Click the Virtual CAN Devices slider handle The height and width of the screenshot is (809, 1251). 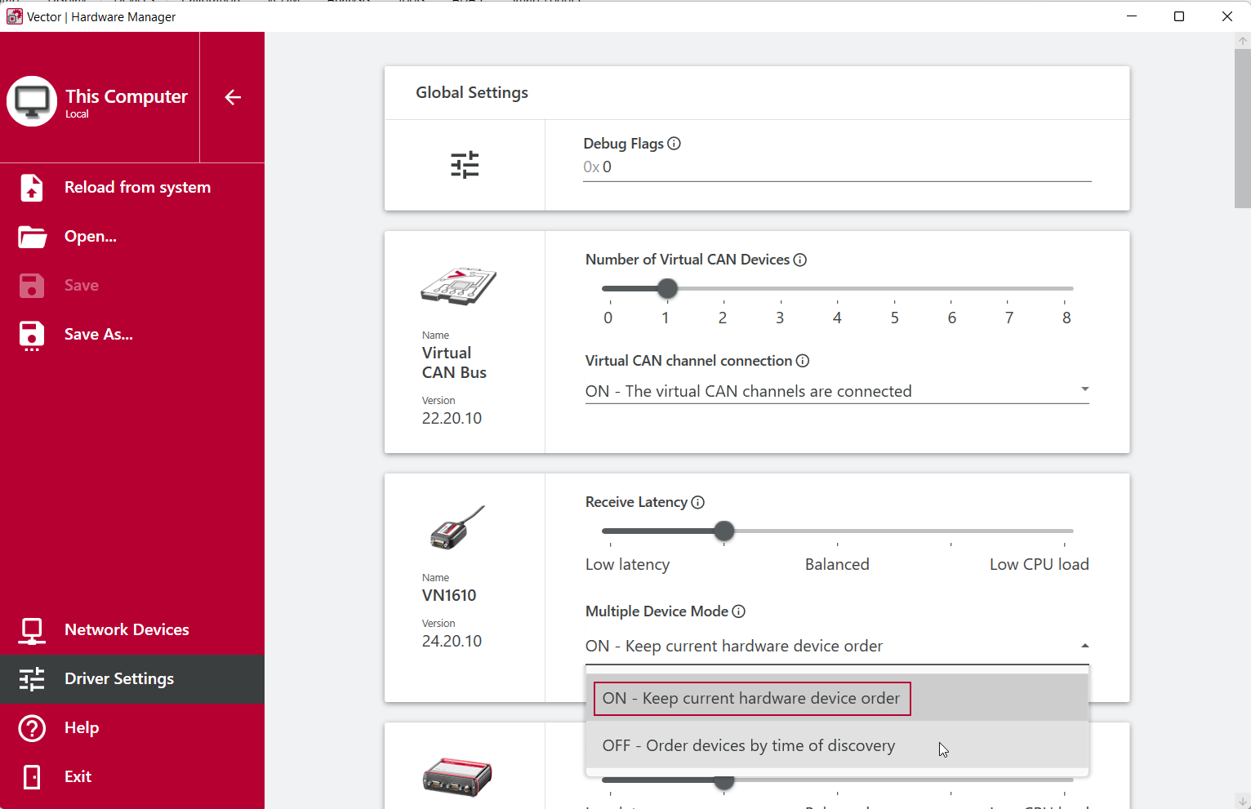coord(667,288)
